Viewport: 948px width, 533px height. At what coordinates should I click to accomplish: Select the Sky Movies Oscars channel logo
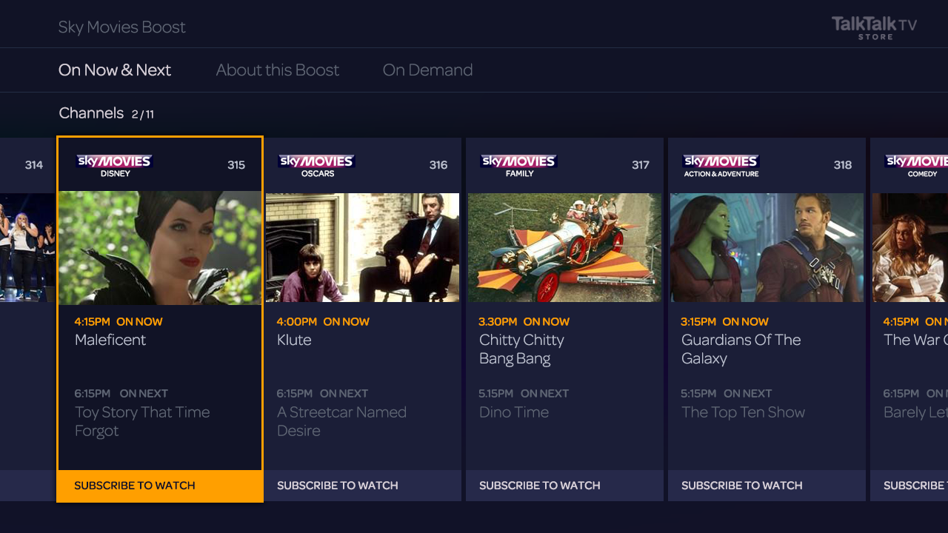coord(317,166)
